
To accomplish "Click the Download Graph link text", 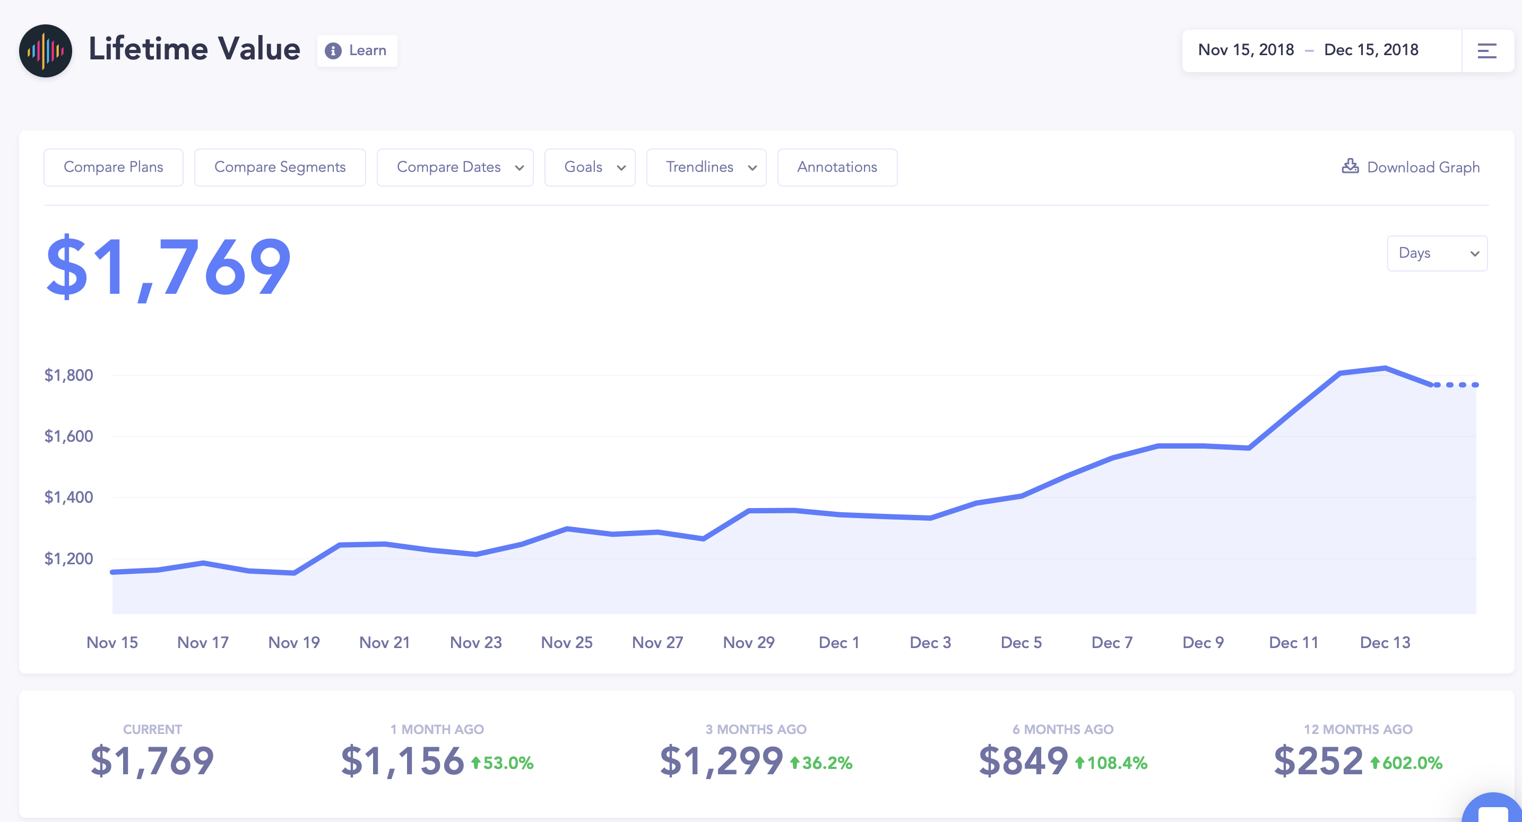I will (1423, 168).
